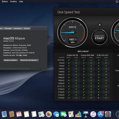Open the App Store in dock

(x=101, y=114)
